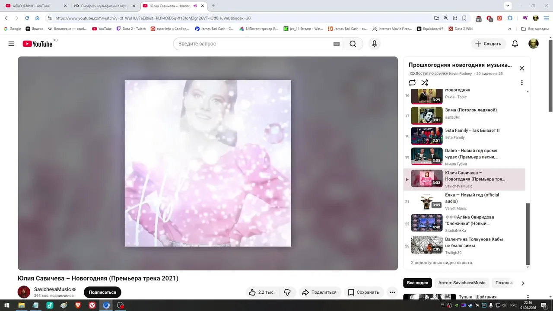Toggle playlist loop (repeat) icon
The height and width of the screenshot is (311, 553).
click(412, 83)
